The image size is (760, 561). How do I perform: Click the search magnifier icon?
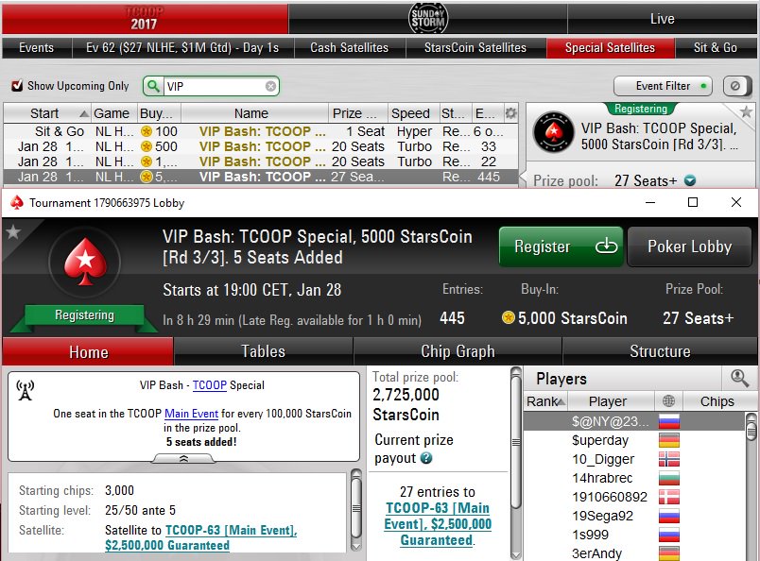(153, 86)
